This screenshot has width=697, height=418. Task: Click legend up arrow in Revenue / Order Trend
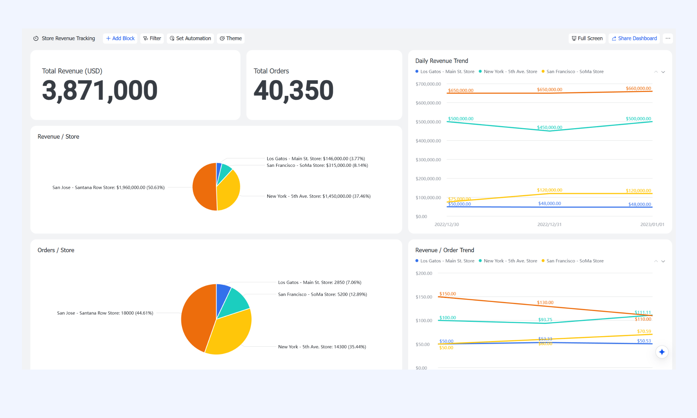pyautogui.click(x=656, y=261)
